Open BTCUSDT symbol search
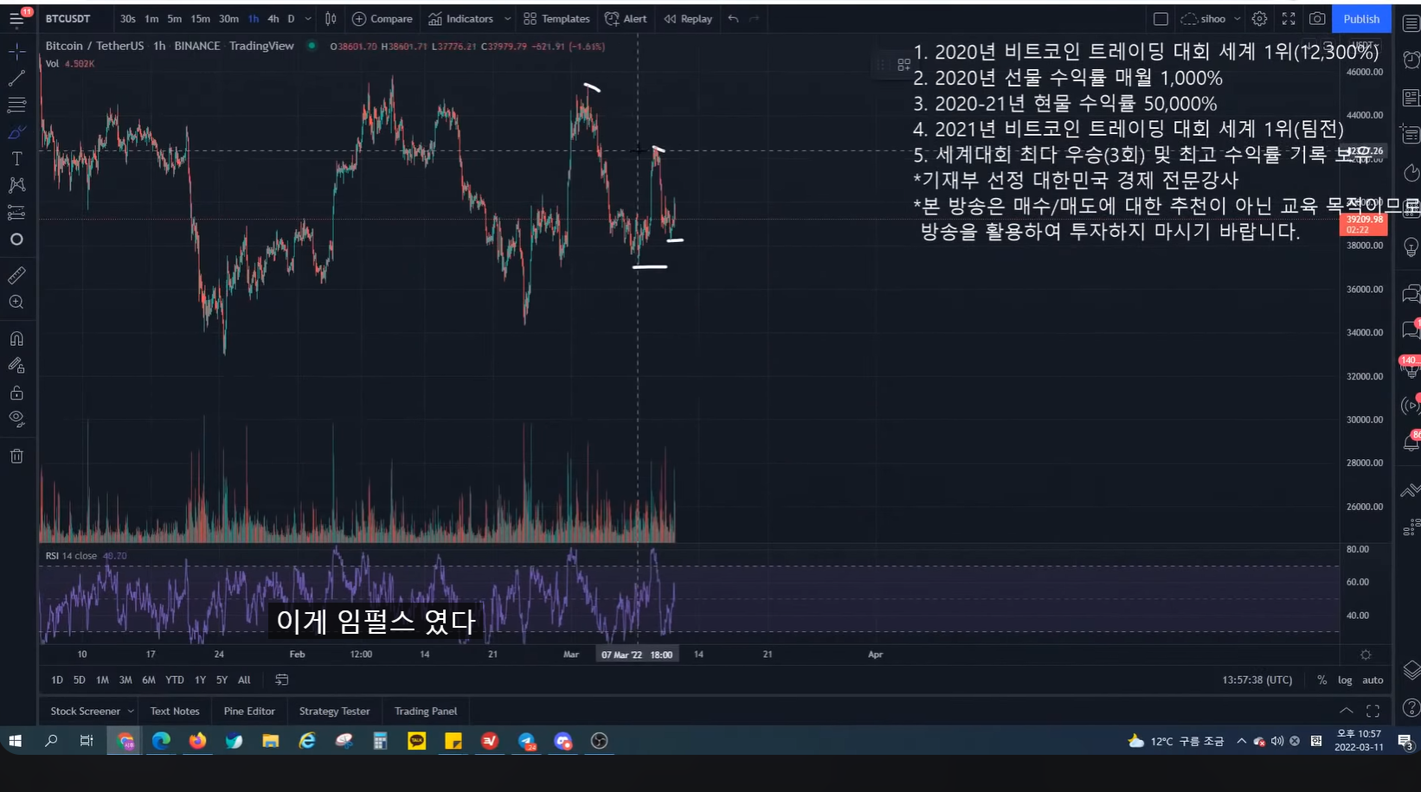The width and height of the screenshot is (1421, 792). point(68,19)
